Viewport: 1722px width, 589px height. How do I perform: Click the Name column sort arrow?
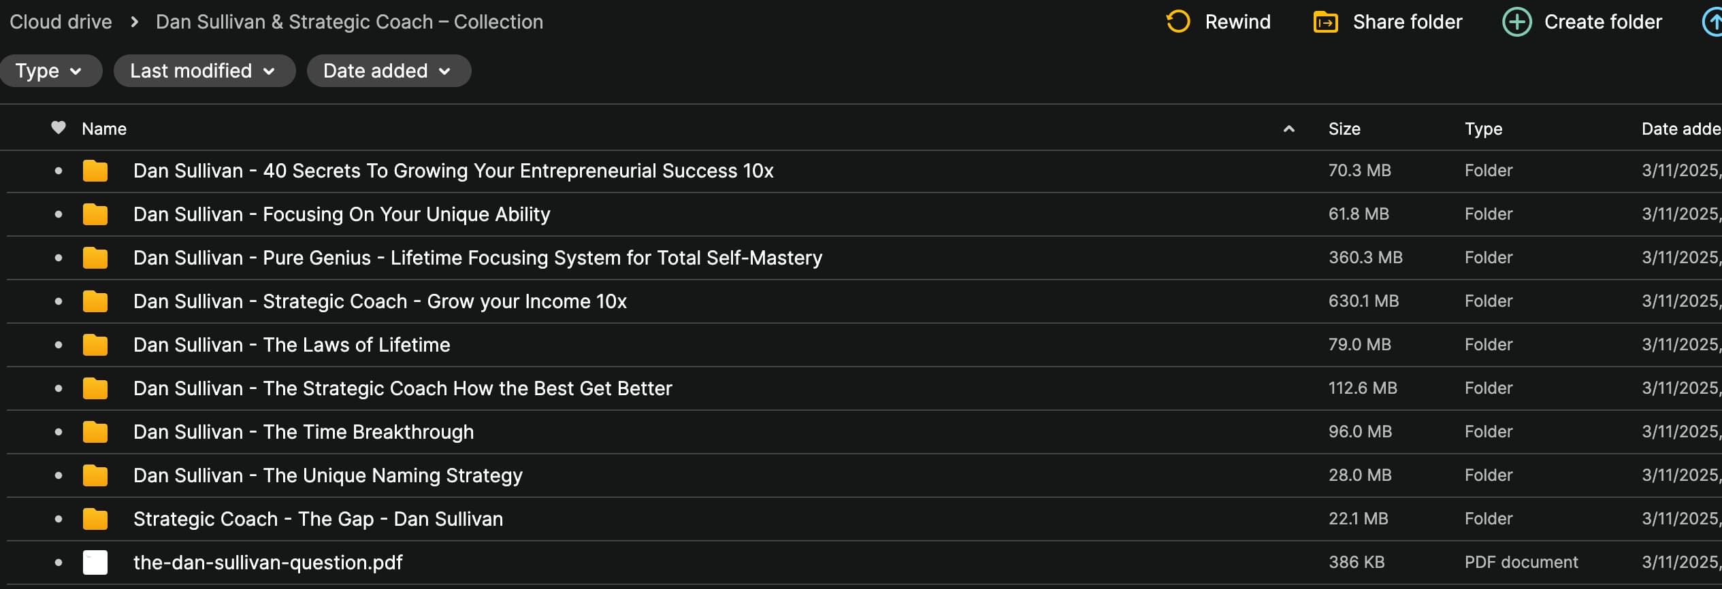click(1288, 129)
